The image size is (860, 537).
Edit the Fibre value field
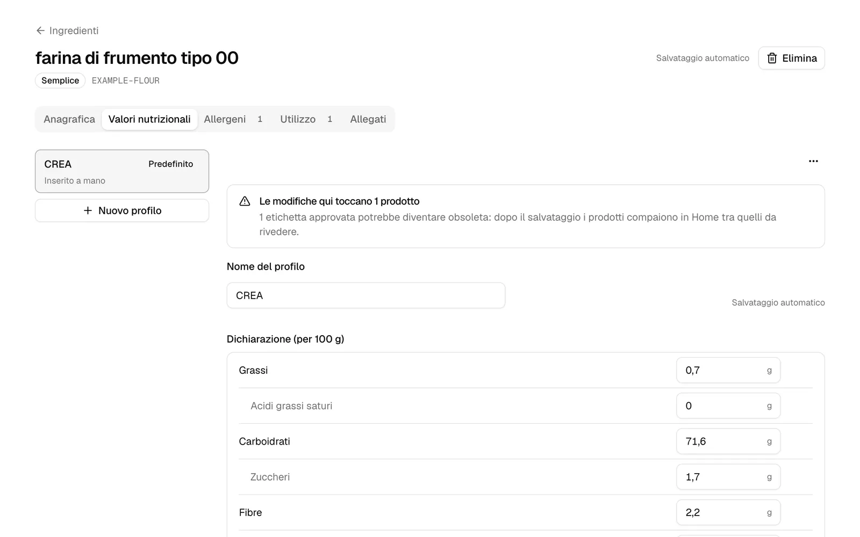click(728, 512)
